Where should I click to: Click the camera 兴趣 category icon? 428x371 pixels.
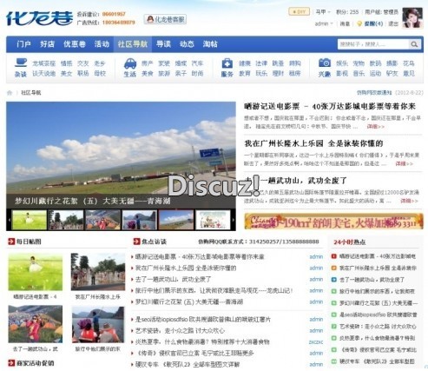[325, 63]
